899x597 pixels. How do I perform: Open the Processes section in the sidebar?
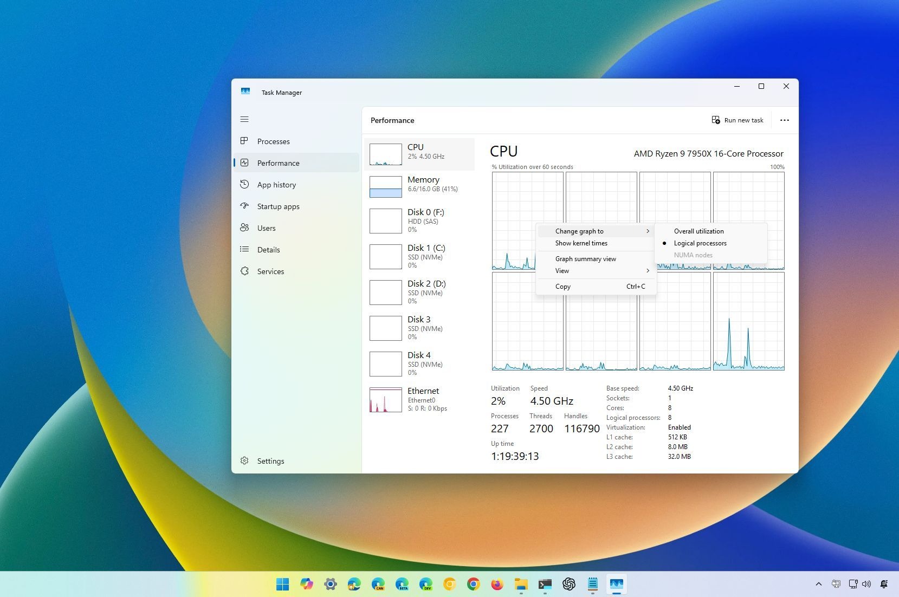273,141
